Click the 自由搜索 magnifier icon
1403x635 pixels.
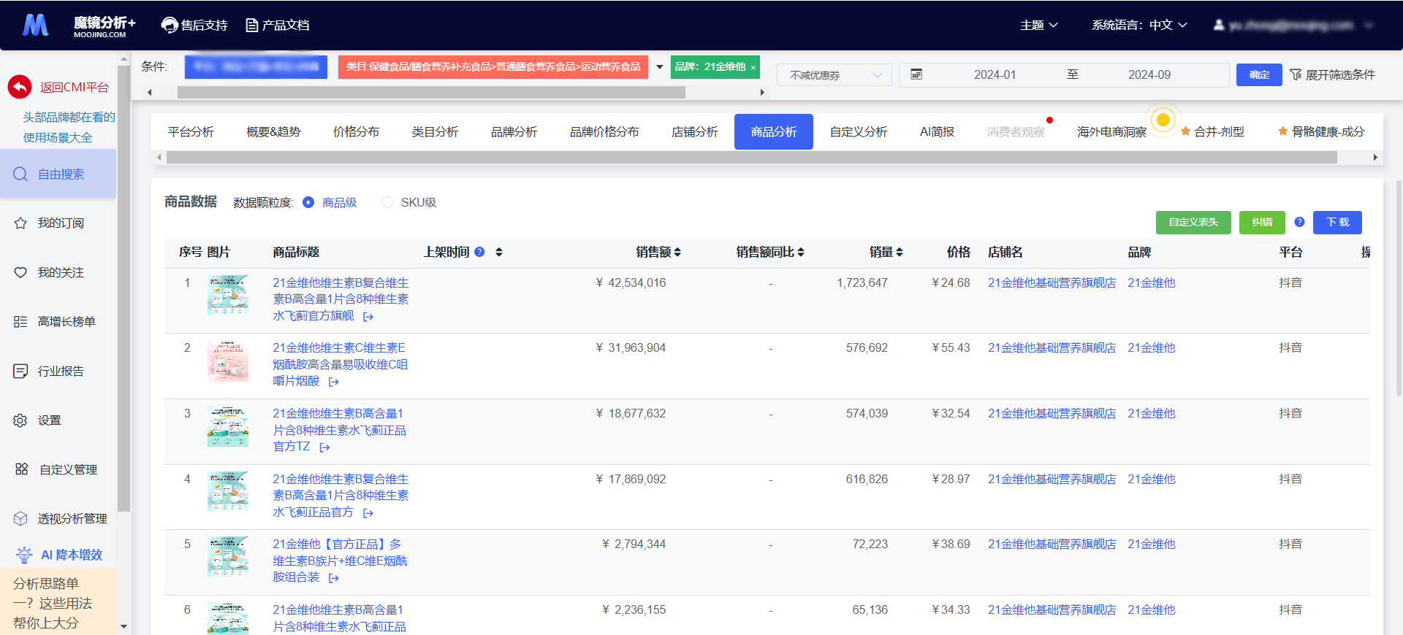(20, 174)
